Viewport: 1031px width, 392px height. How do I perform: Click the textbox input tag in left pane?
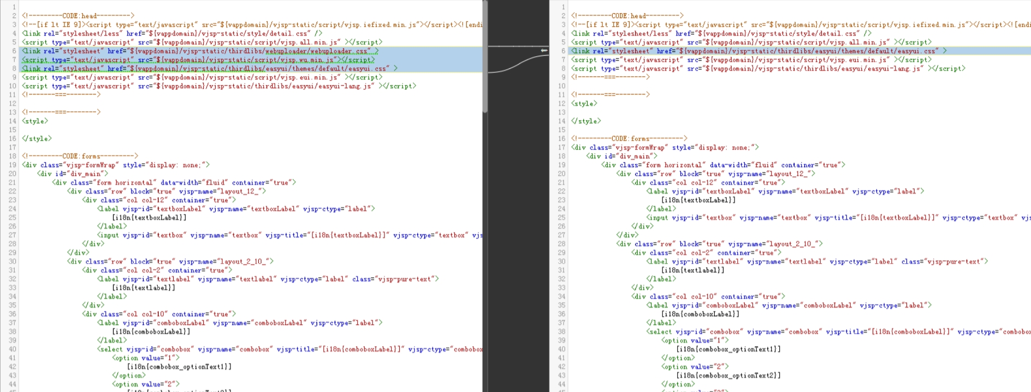pyautogui.click(x=290, y=235)
